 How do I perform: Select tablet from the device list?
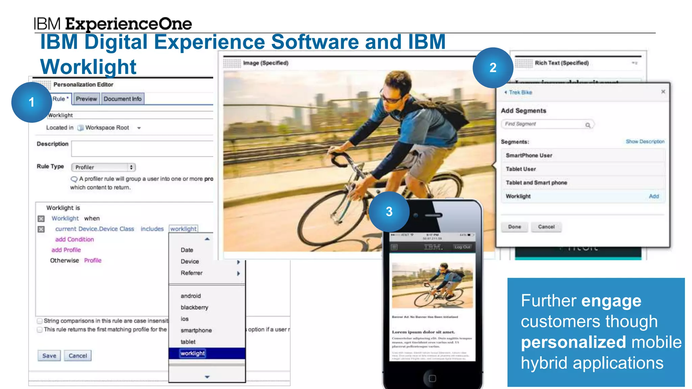188,342
